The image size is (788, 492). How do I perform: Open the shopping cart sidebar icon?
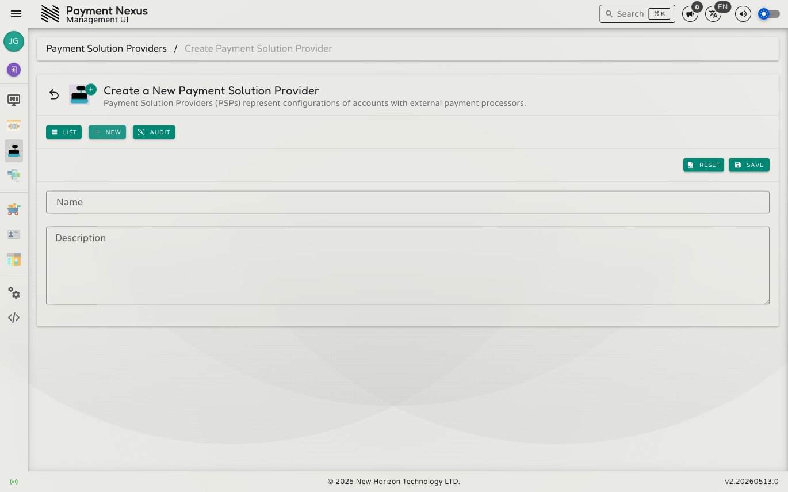point(14,209)
